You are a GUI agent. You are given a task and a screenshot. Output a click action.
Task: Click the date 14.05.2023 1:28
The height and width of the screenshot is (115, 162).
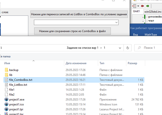[75, 90]
